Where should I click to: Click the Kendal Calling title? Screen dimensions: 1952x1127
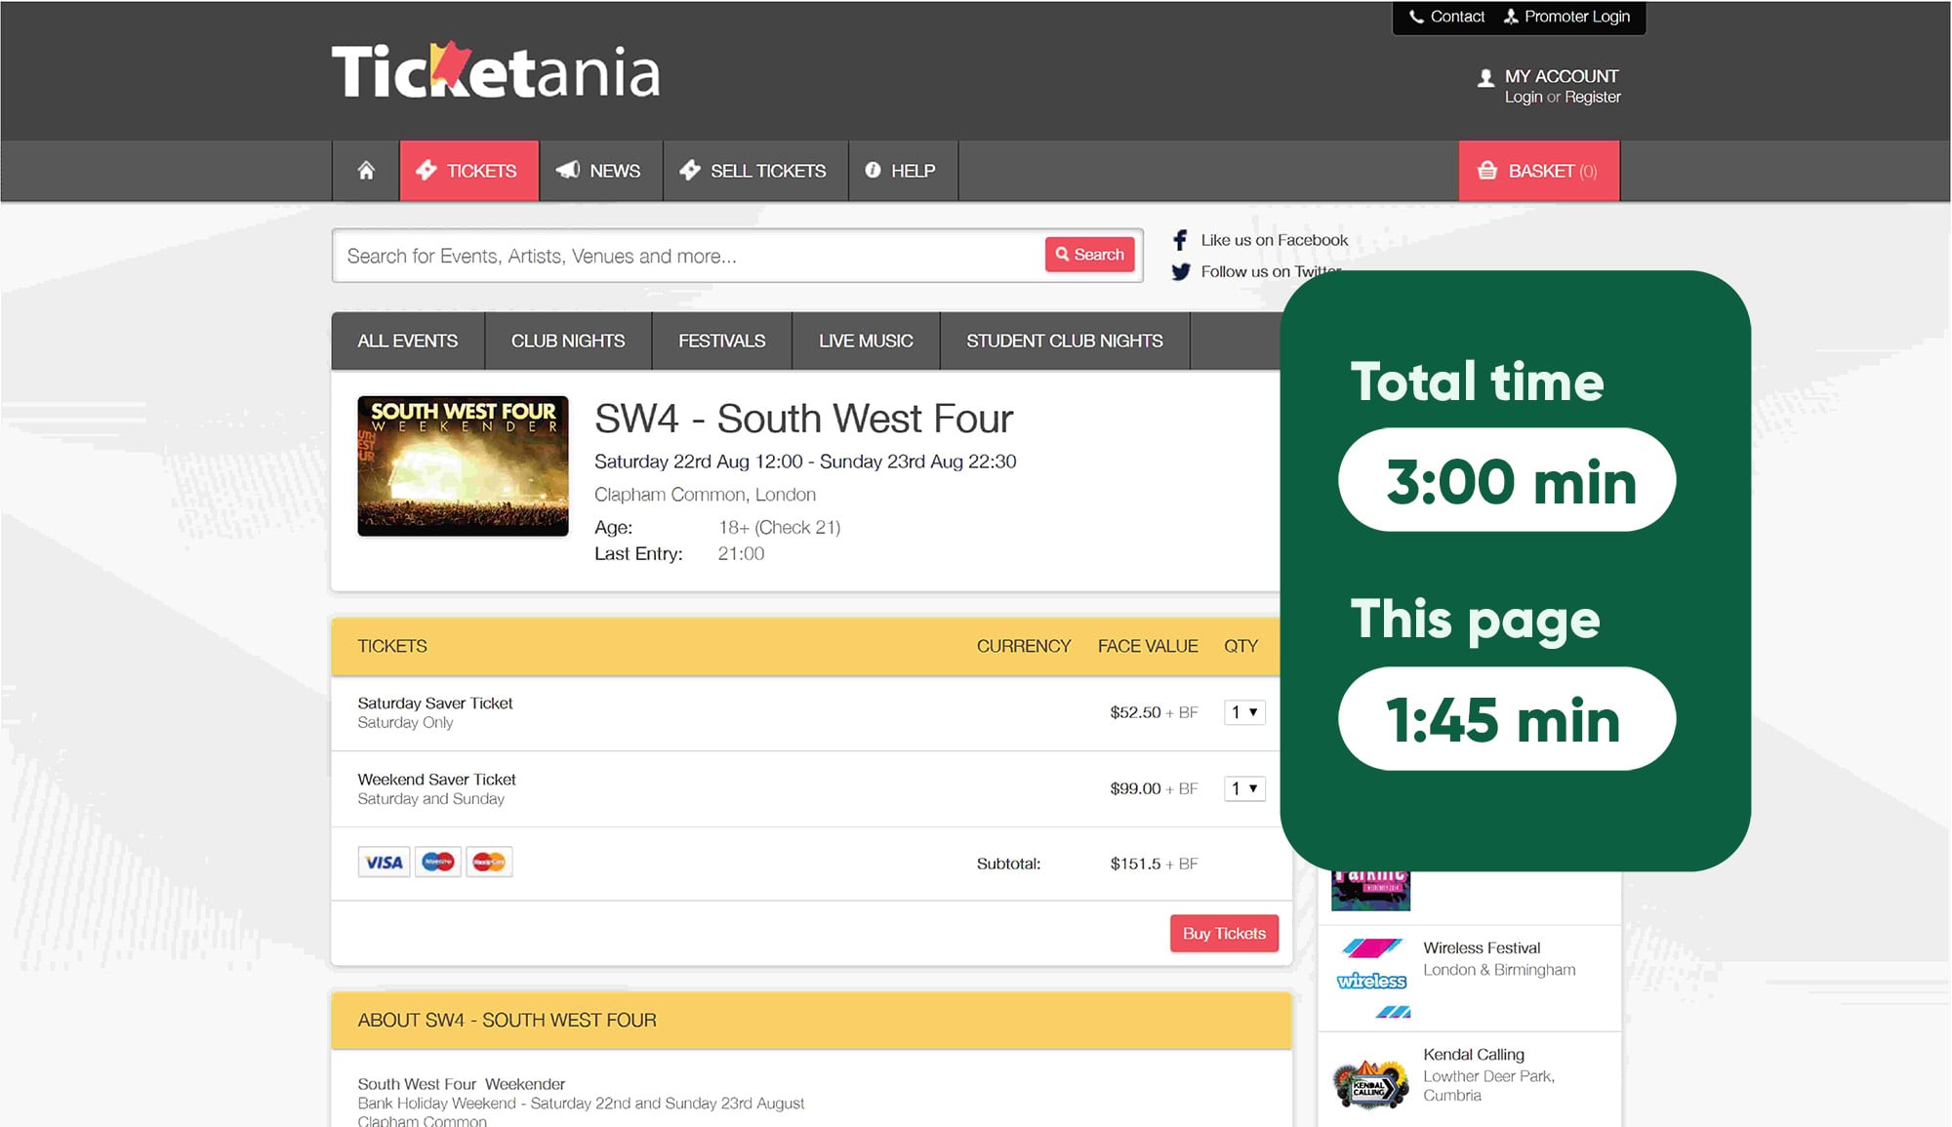[1474, 1054]
